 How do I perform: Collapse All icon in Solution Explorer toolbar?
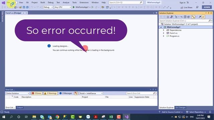(x=185, y=17)
